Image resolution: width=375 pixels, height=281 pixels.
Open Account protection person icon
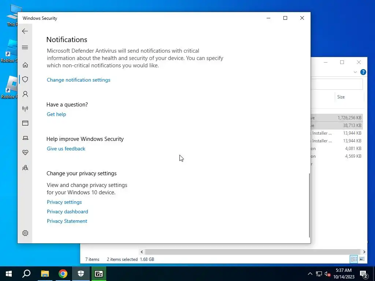(x=25, y=94)
